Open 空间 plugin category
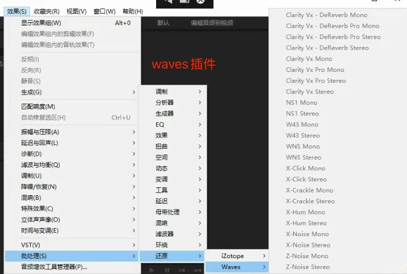 coord(173,157)
